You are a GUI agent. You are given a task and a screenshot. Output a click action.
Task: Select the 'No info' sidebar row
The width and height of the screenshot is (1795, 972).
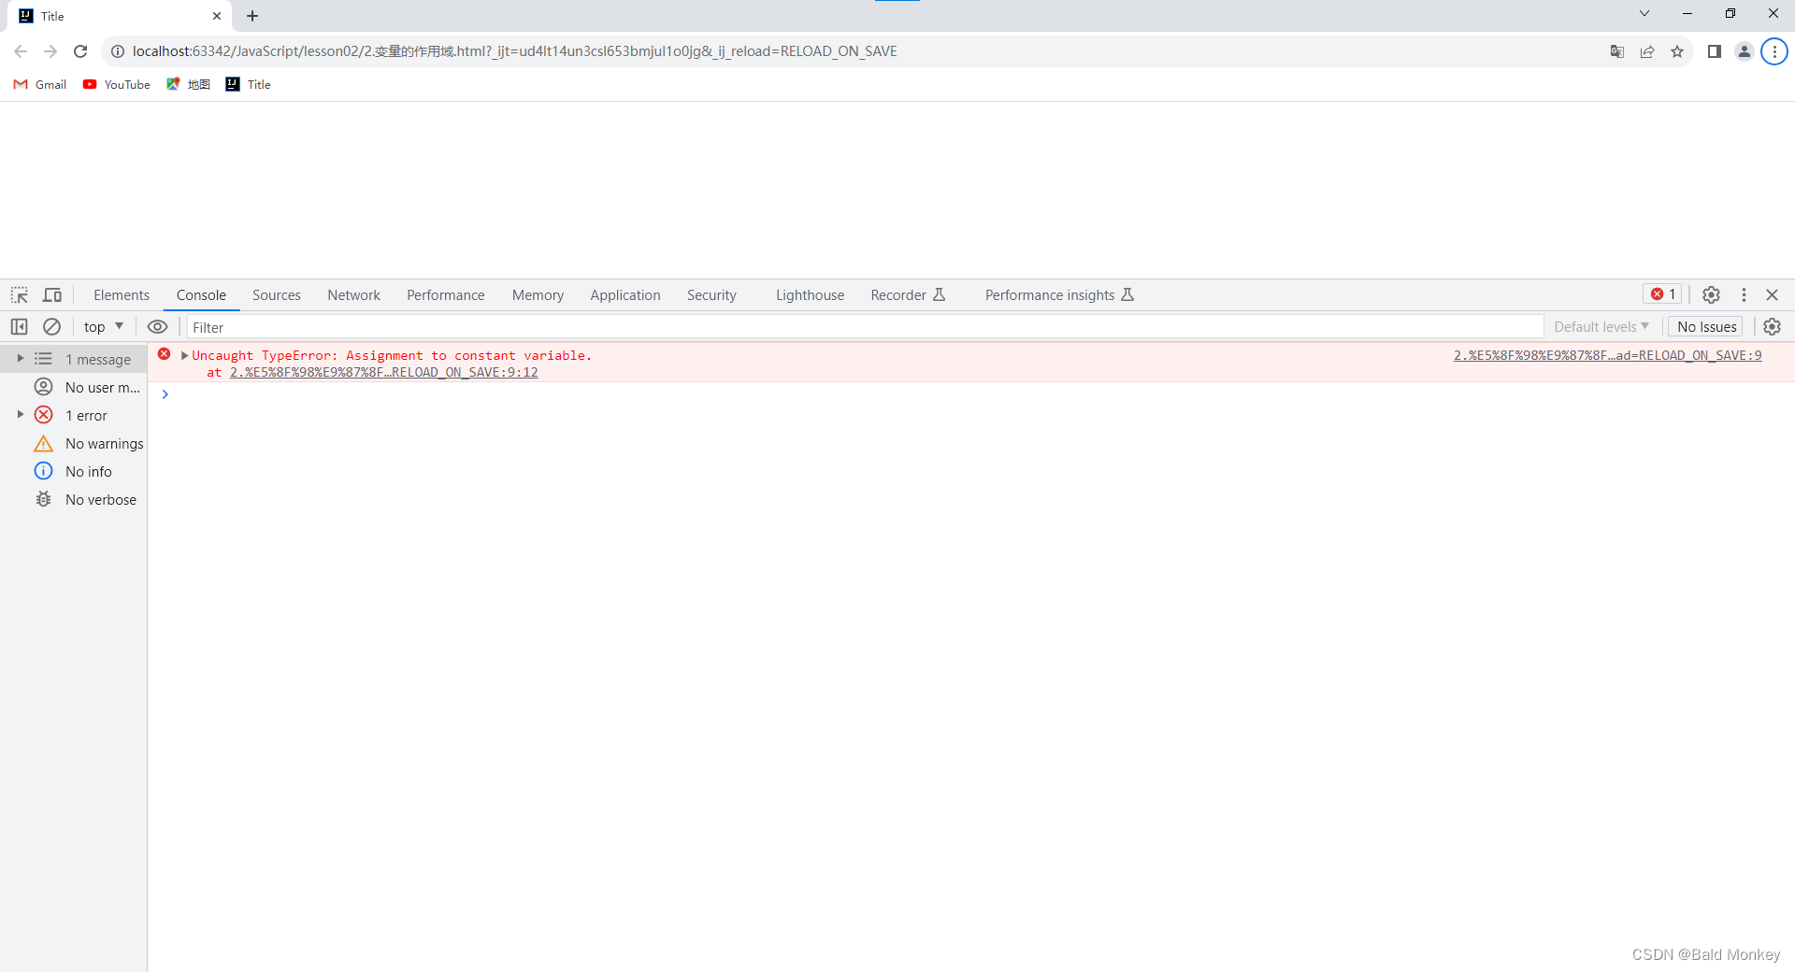pyautogui.click(x=74, y=471)
